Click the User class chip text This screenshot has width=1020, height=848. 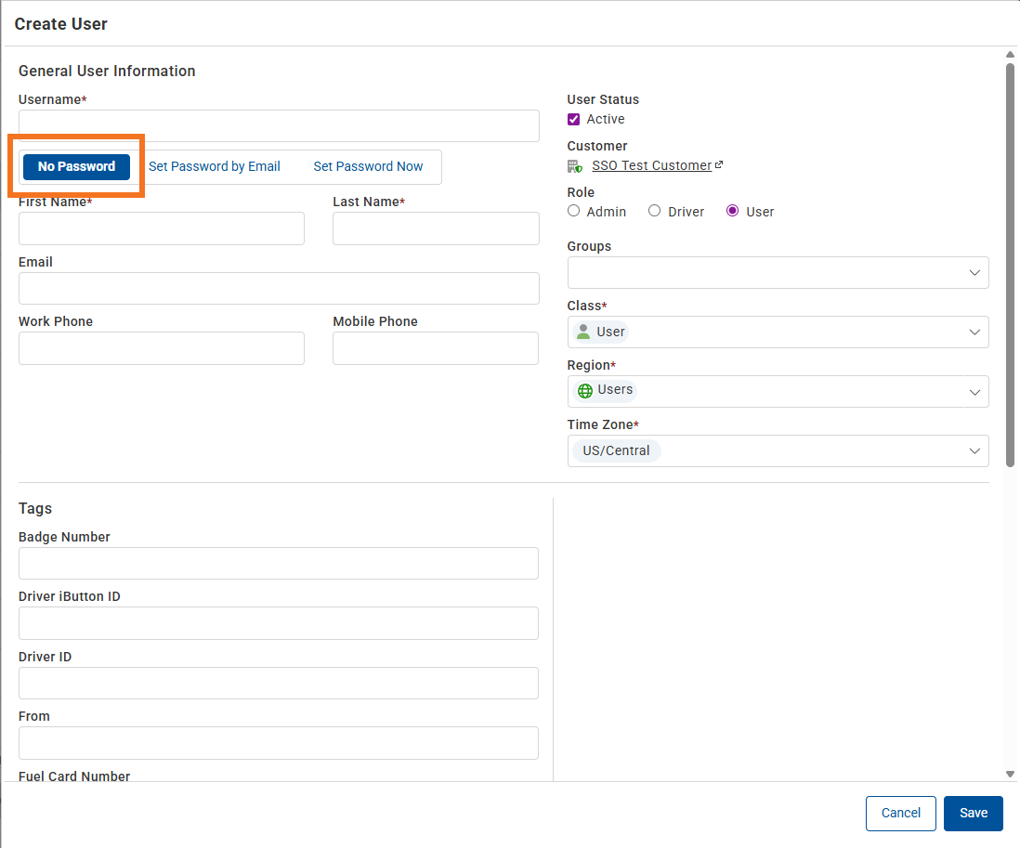pos(610,332)
